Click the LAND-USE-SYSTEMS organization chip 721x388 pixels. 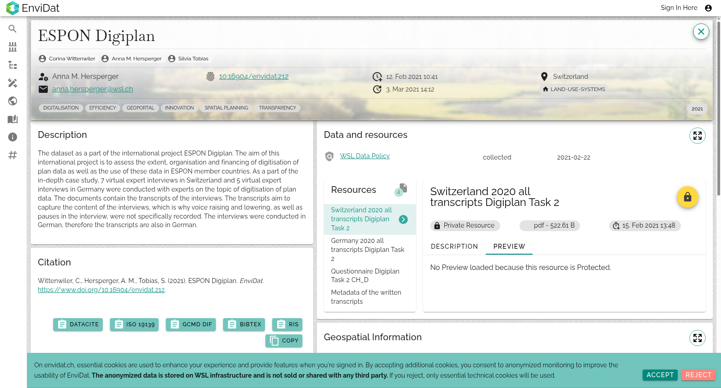[x=574, y=89]
